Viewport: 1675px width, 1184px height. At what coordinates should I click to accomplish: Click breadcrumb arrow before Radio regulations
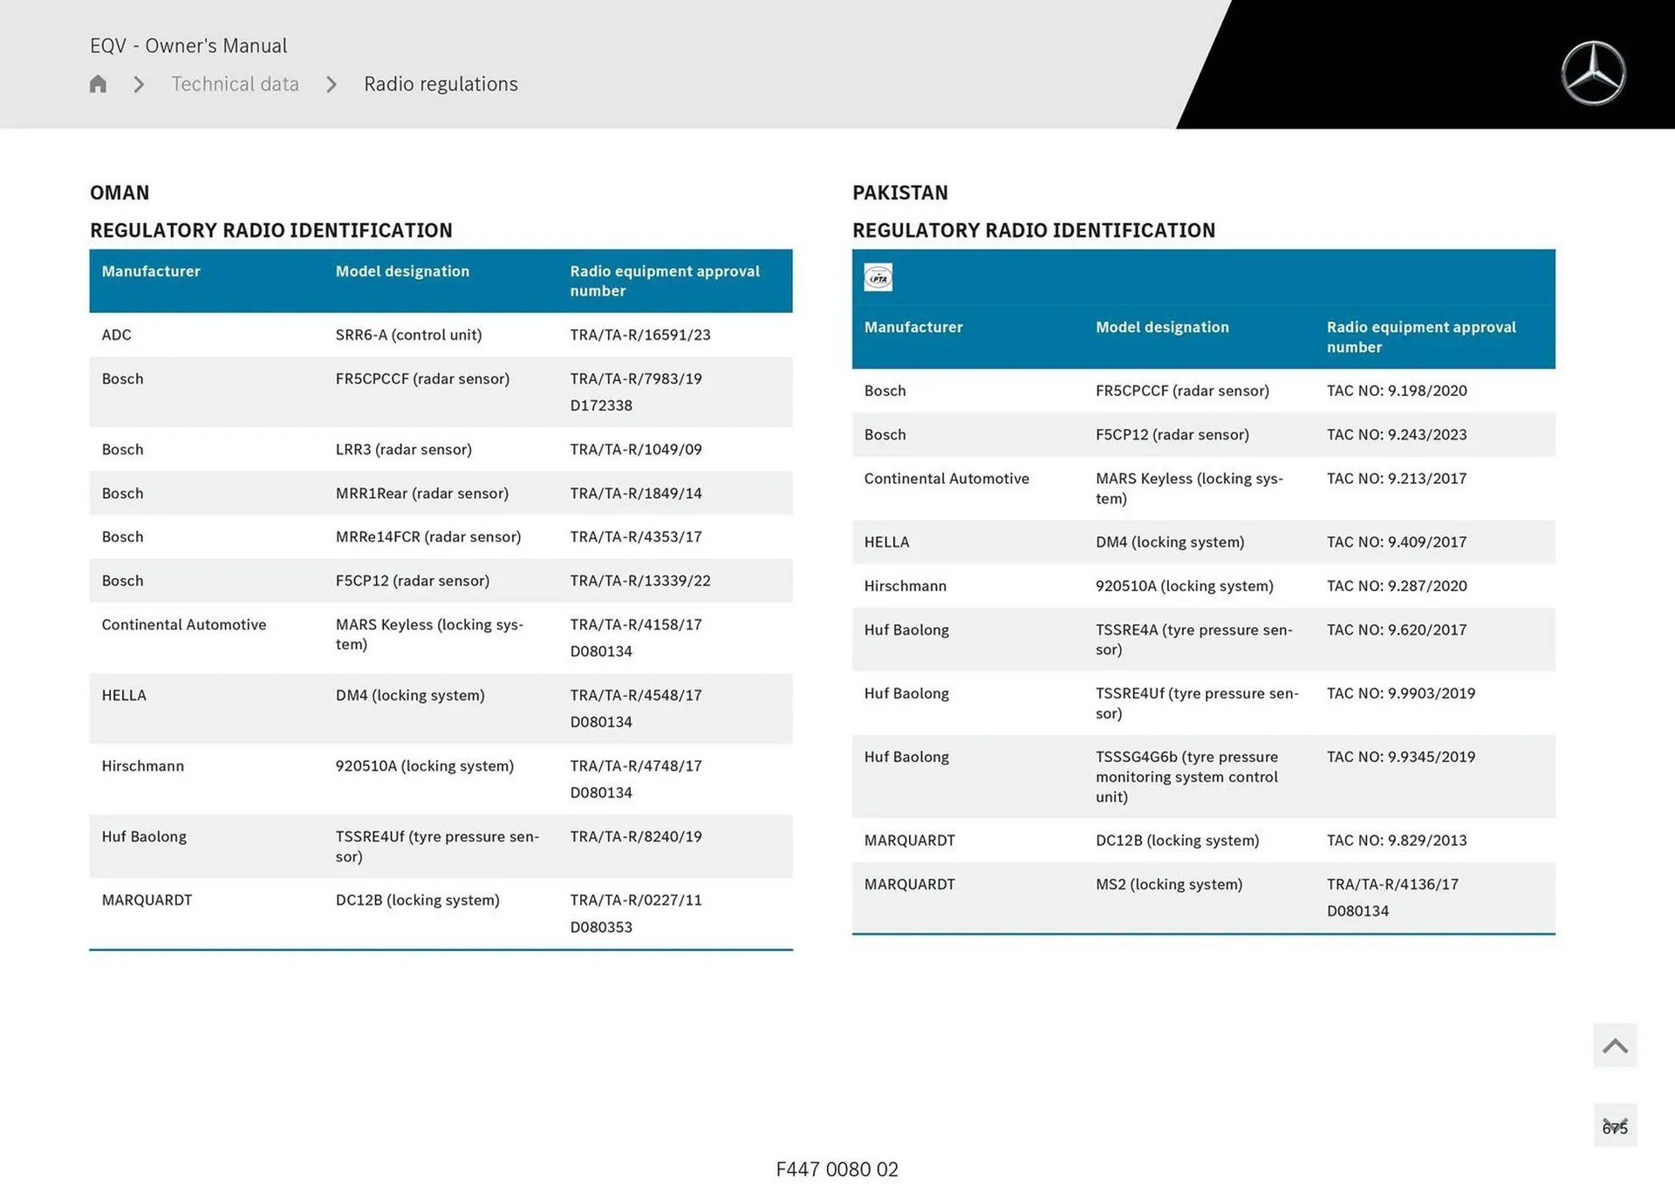332,85
